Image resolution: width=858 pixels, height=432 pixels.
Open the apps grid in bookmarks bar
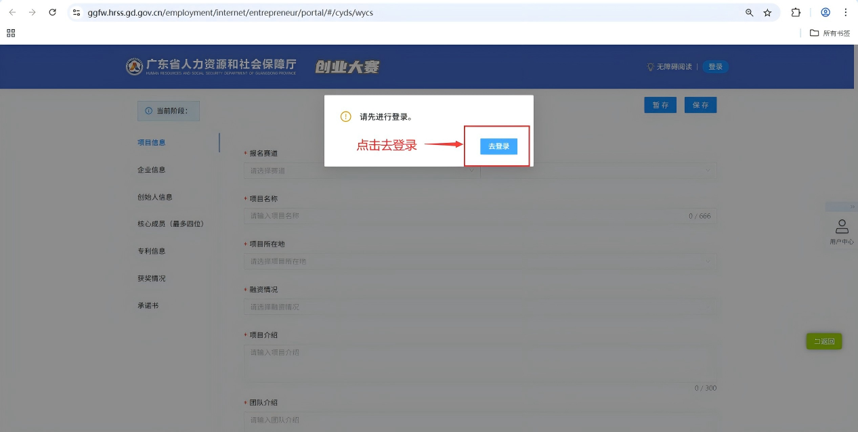click(x=11, y=33)
